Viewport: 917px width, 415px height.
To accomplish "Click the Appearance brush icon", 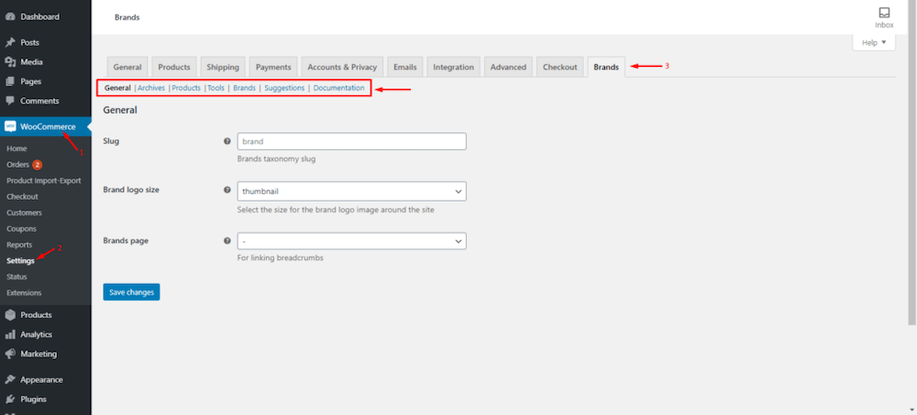I will click(10, 380).
